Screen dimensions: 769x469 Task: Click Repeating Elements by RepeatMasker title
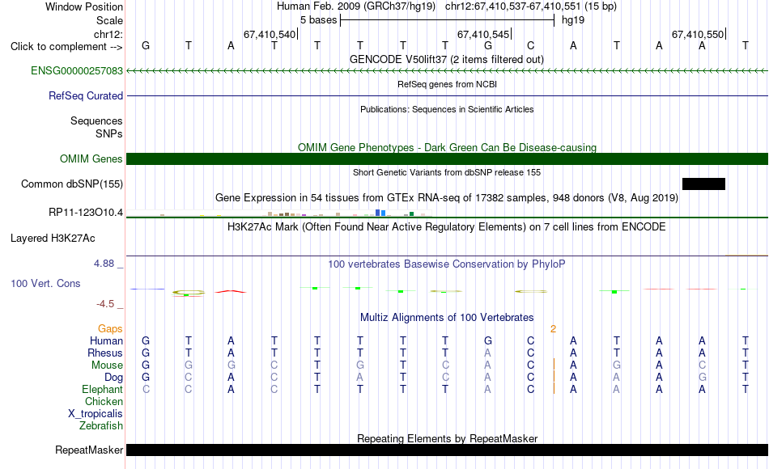click(x=447, y=438)
